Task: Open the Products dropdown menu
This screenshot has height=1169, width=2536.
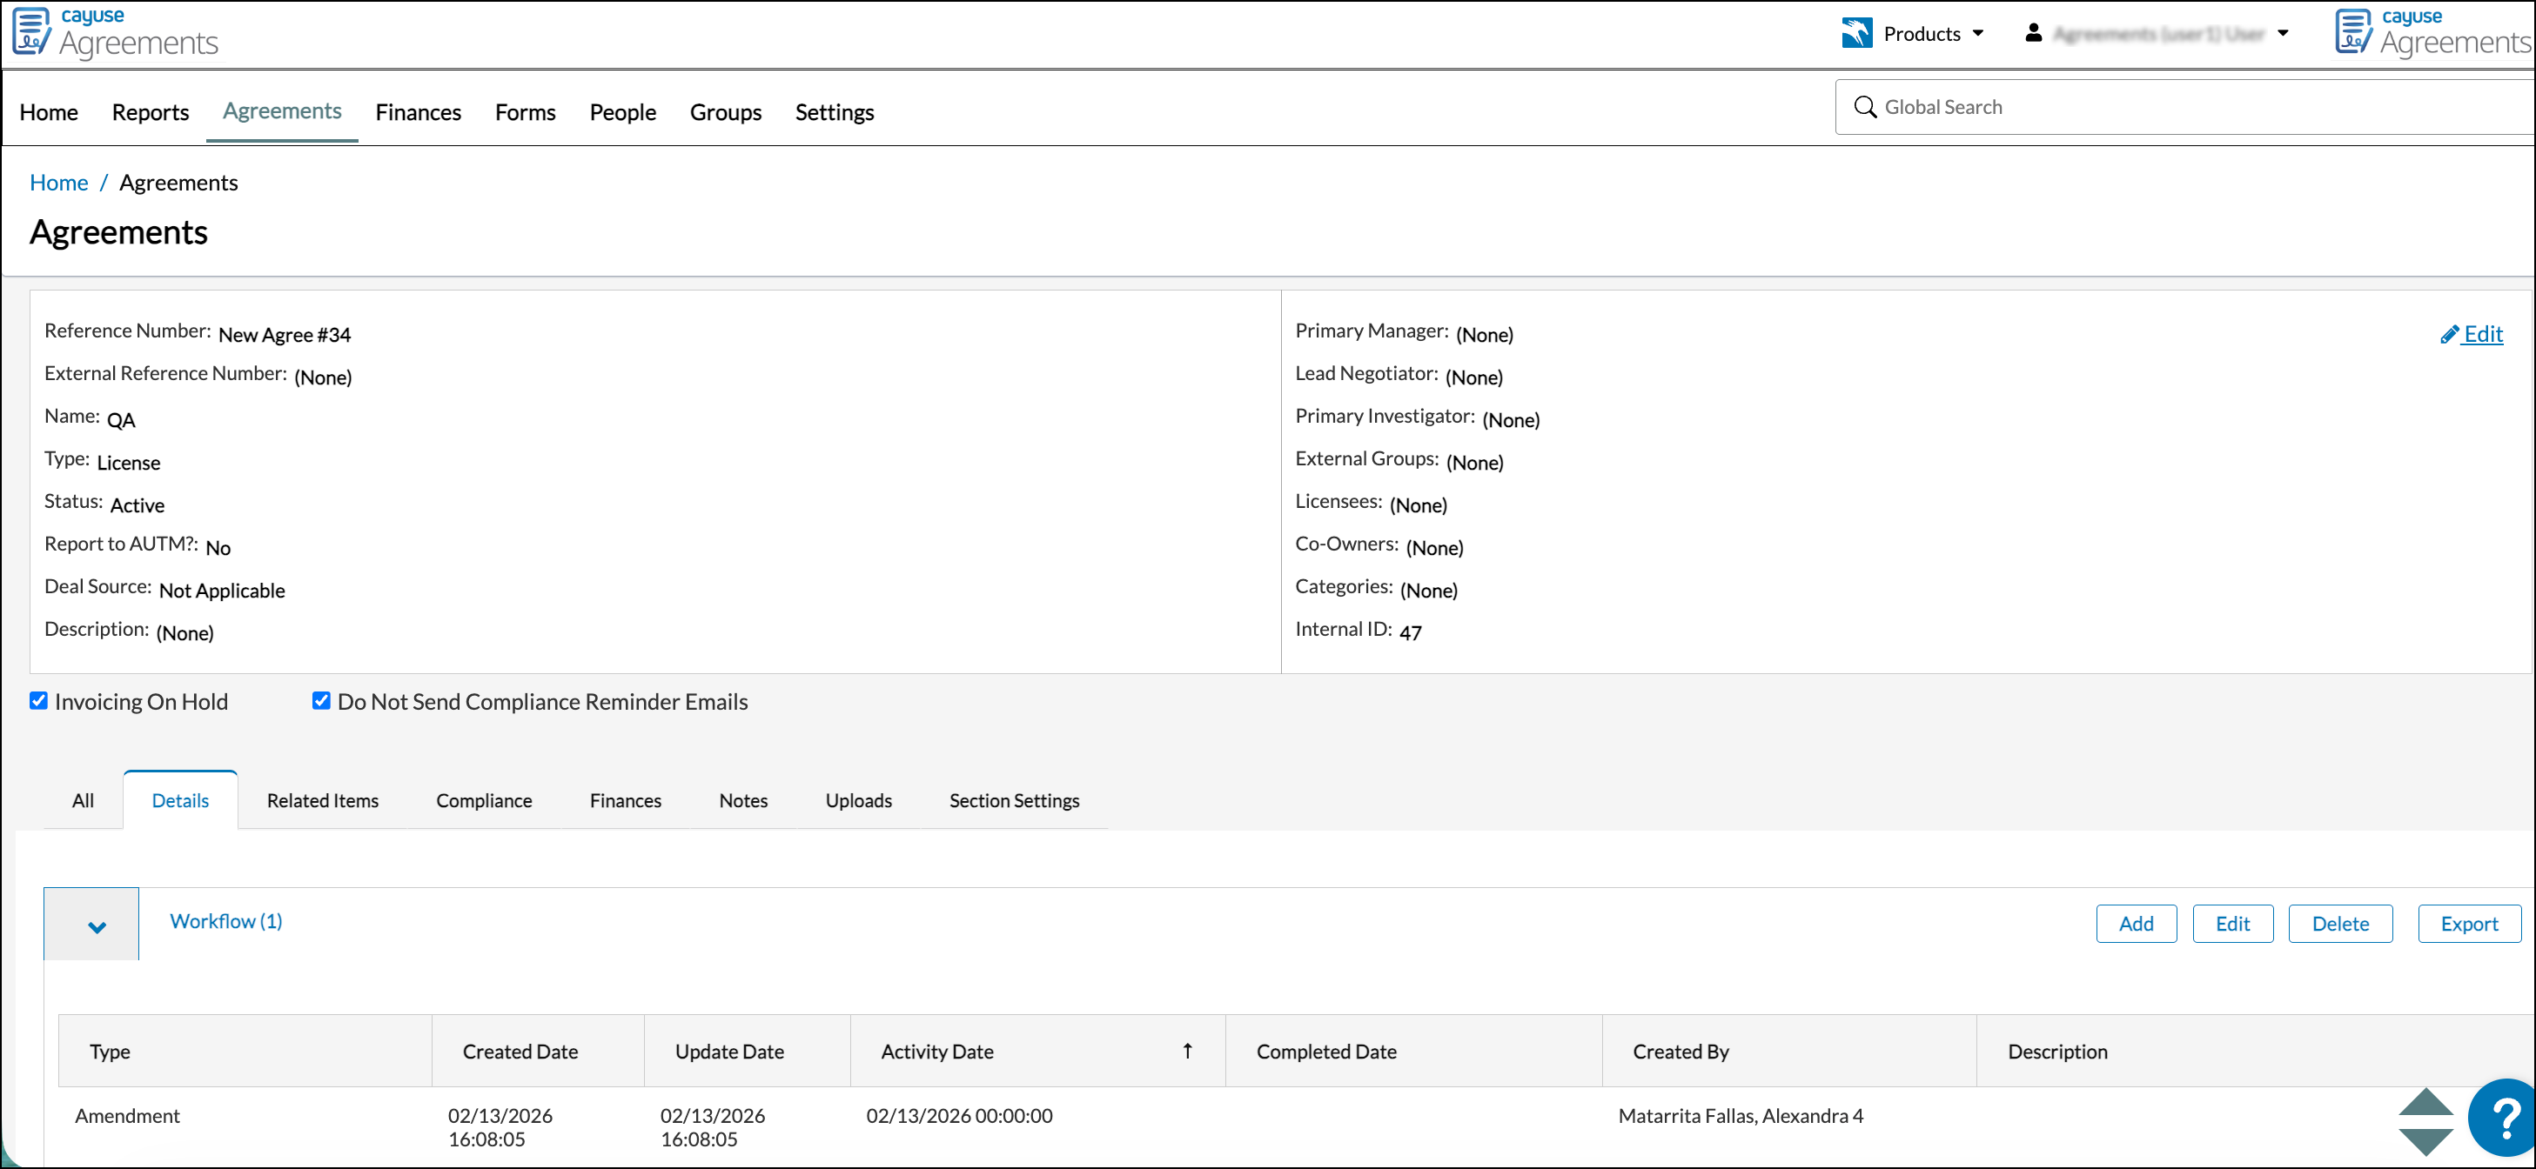Action: 1912,33
